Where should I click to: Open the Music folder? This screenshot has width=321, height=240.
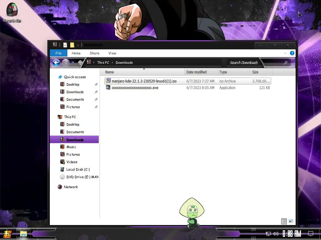click(x=71, y=147)
